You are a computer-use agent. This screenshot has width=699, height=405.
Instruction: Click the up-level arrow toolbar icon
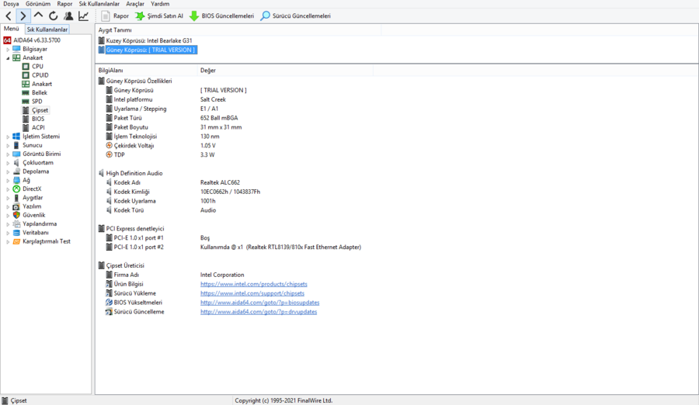(38, 16)
